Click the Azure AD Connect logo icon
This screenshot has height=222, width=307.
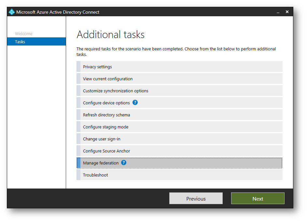tap(12, 12)
